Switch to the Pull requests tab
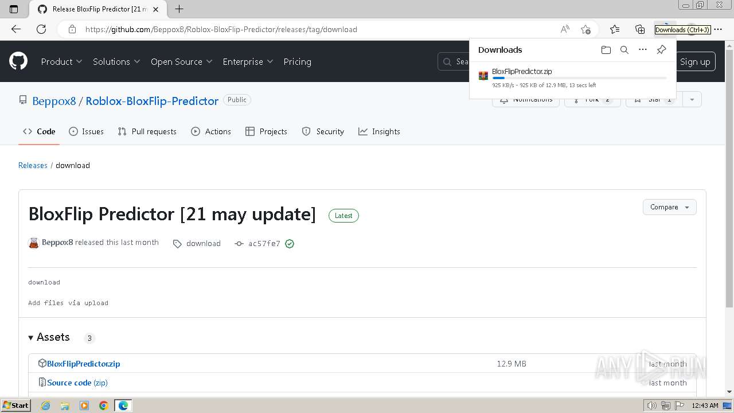Screen dimensions: 734x413 coord(147,131)
